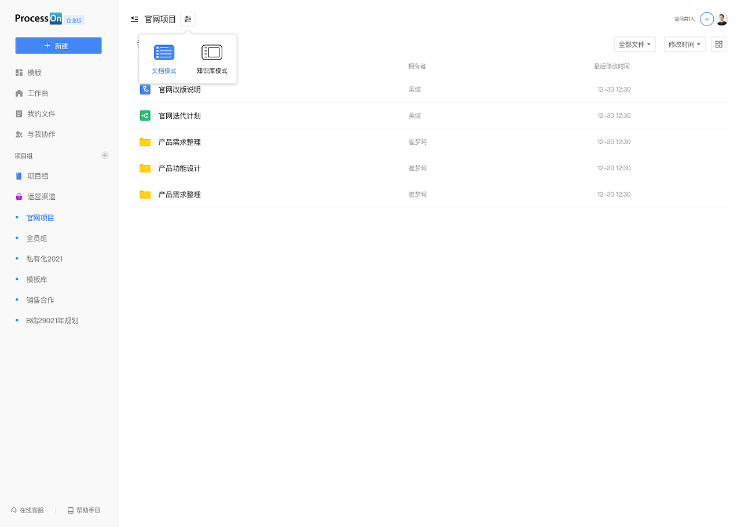
Task: Click the pink 运营渠道 icon
Action: point(19,197)
